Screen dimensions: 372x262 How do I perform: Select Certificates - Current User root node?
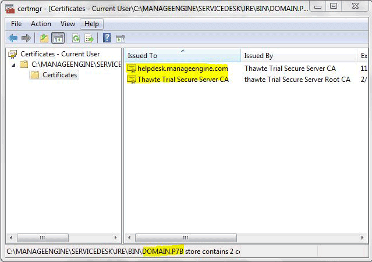60,54
